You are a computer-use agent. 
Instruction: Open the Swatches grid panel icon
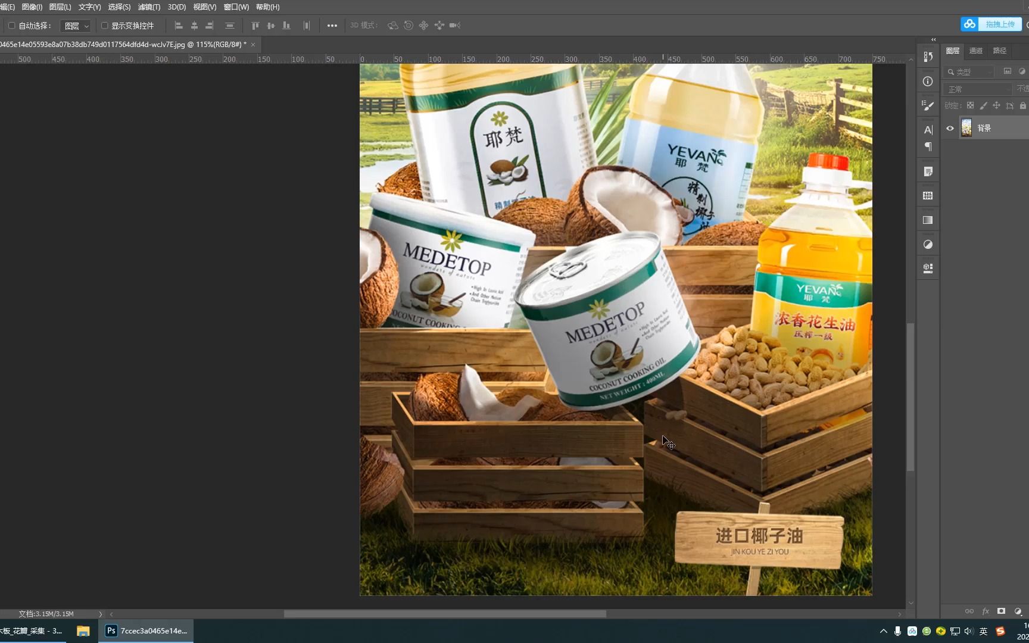[928, 196]
